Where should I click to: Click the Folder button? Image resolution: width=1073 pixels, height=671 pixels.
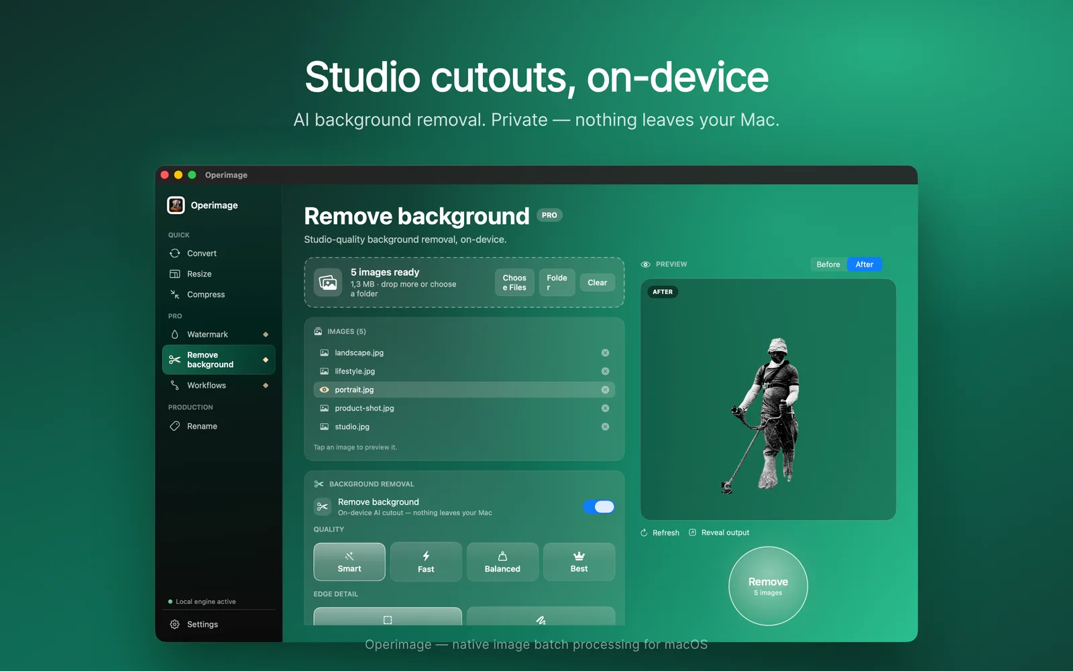click(x=557, y=282)
